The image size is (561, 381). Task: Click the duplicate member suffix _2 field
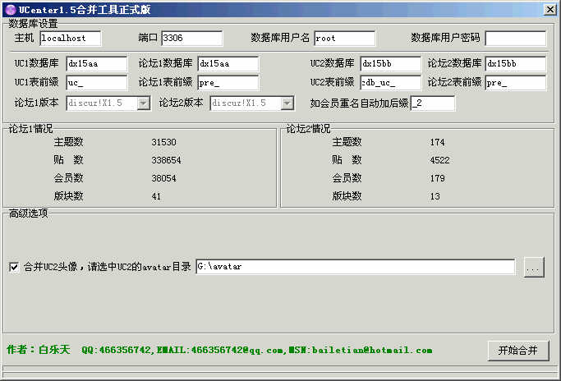click(x=433, y=103)
